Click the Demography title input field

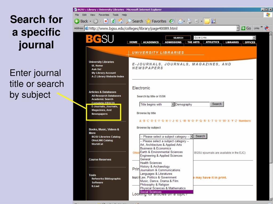pyautogui.click(x=192, y=104)
